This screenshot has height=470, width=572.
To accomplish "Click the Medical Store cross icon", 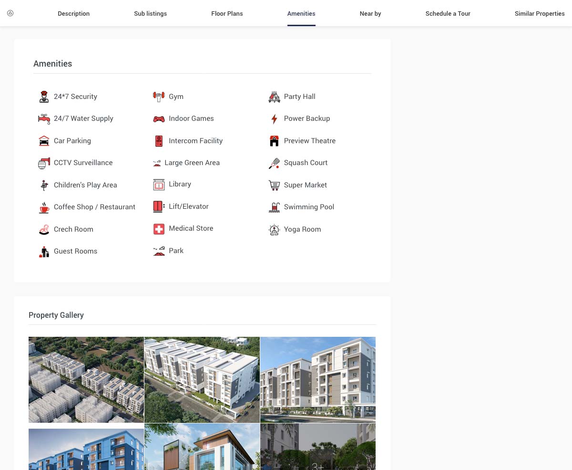I will tap(159, 229).
